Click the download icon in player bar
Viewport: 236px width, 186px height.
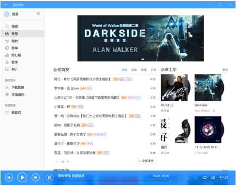pyautogui.click(x=188, y=178)
